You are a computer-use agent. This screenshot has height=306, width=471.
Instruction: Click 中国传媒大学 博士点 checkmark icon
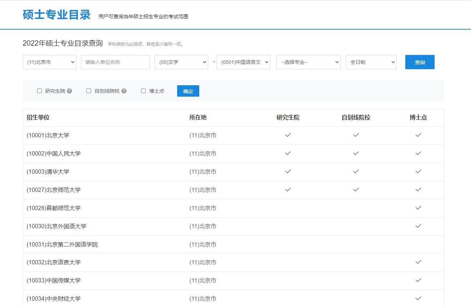tap(418, 280)
